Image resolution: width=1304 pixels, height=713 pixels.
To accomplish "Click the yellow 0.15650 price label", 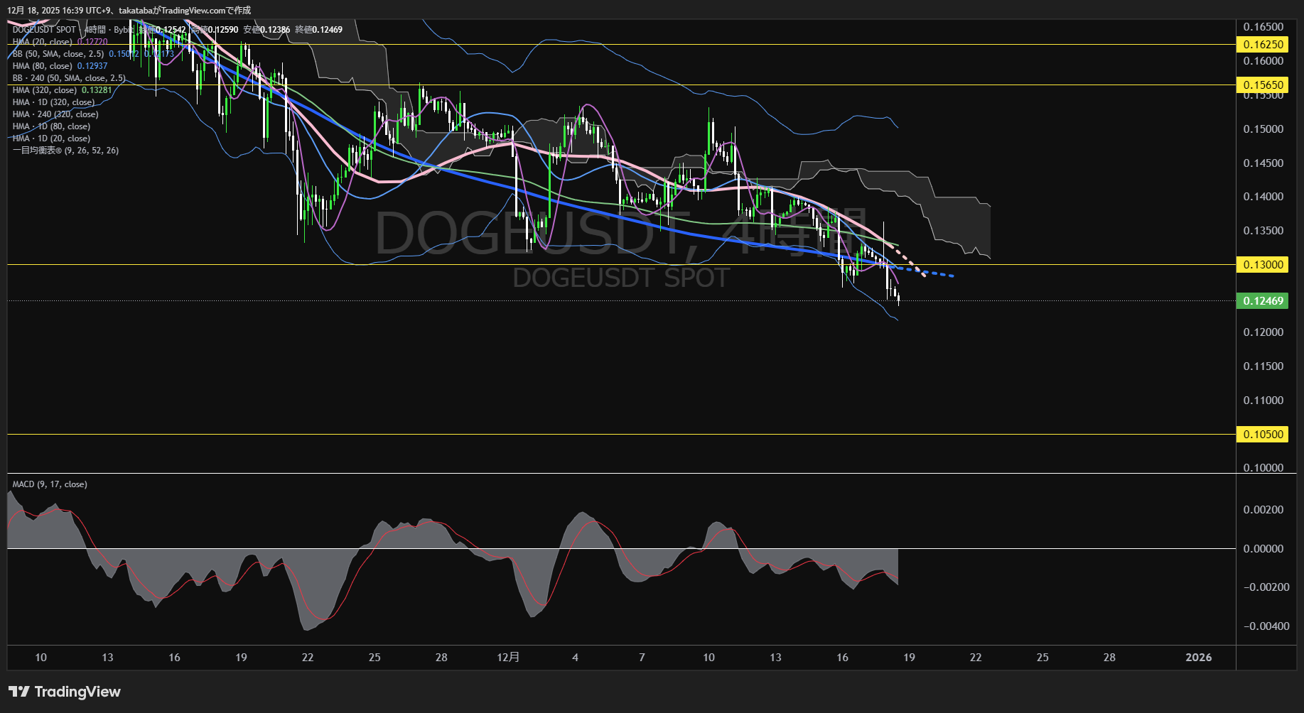I will [1263, 85].
